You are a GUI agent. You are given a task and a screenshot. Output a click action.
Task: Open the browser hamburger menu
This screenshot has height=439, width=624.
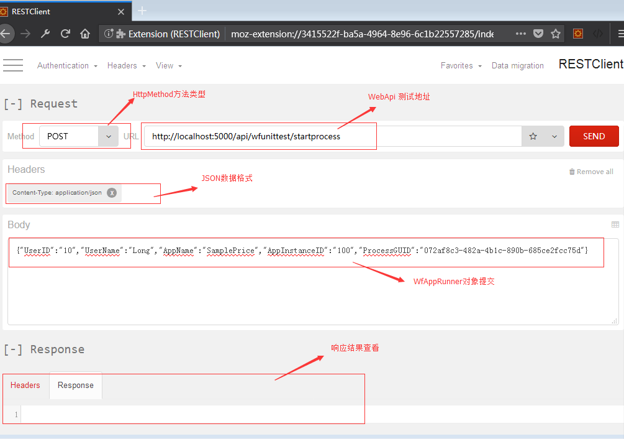click(x=621, y=34)
